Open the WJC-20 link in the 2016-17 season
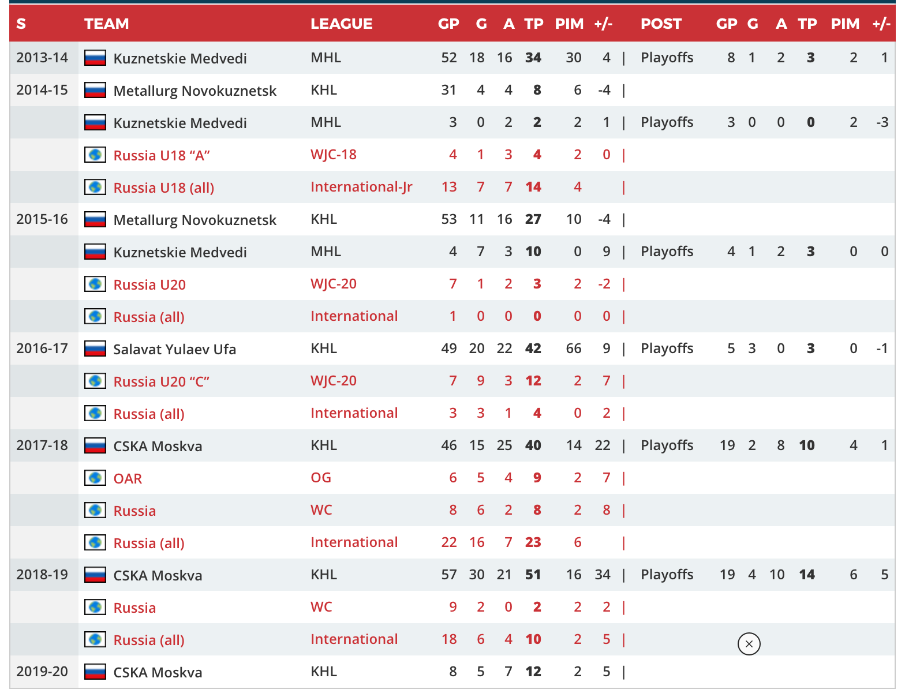Viewport: 905px width, 697px height. pyautogui.click(x=334, y=380)
